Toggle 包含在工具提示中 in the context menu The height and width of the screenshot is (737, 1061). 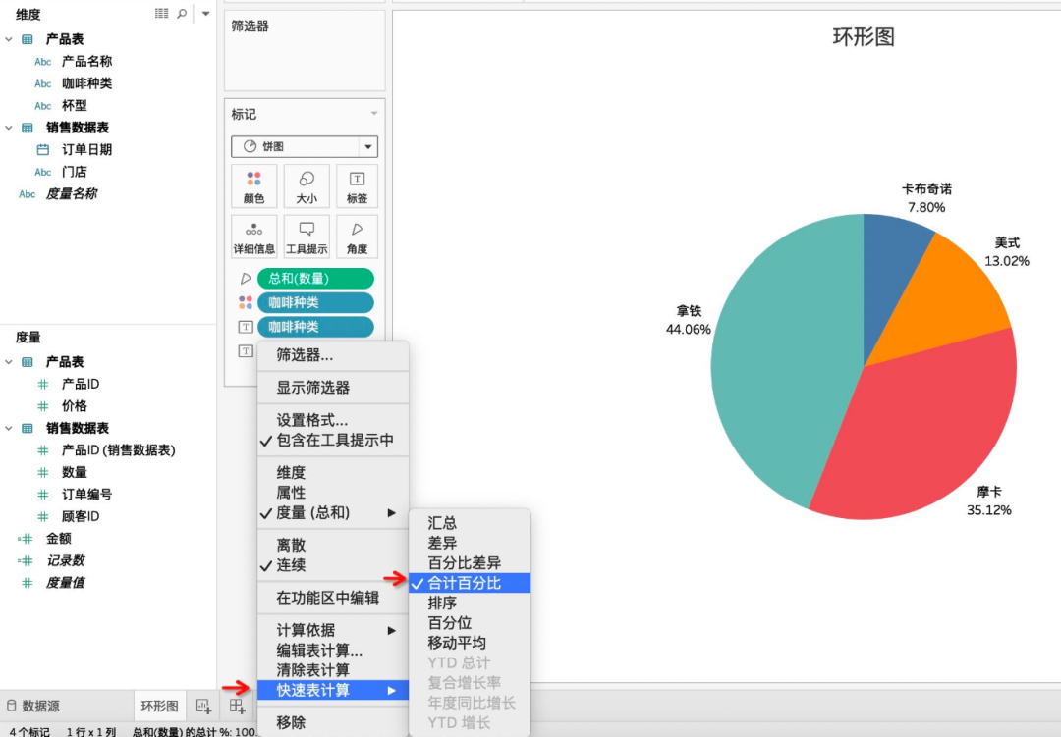(x=334, y=441)
